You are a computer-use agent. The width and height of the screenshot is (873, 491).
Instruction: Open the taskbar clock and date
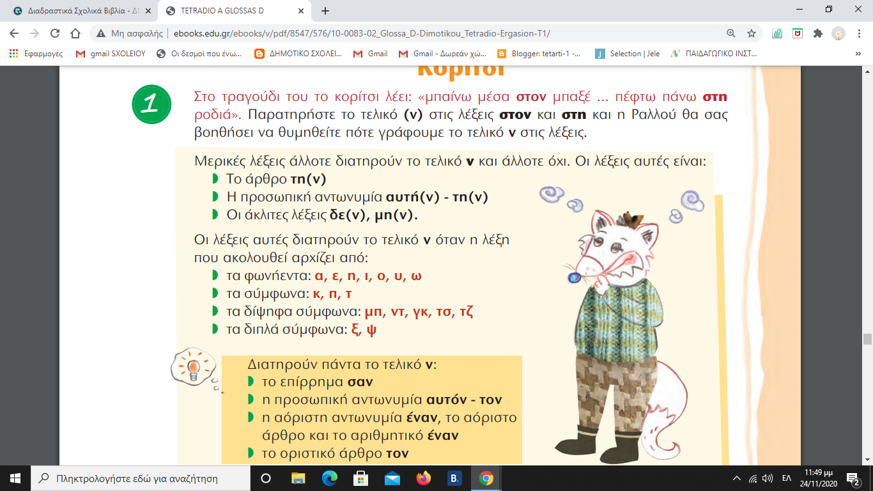pos(819,478)
